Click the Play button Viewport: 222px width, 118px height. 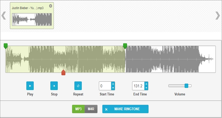30,86
